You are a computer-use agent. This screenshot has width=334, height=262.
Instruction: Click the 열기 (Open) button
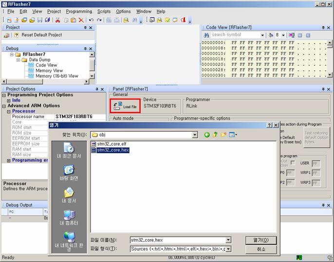(261, 240)
